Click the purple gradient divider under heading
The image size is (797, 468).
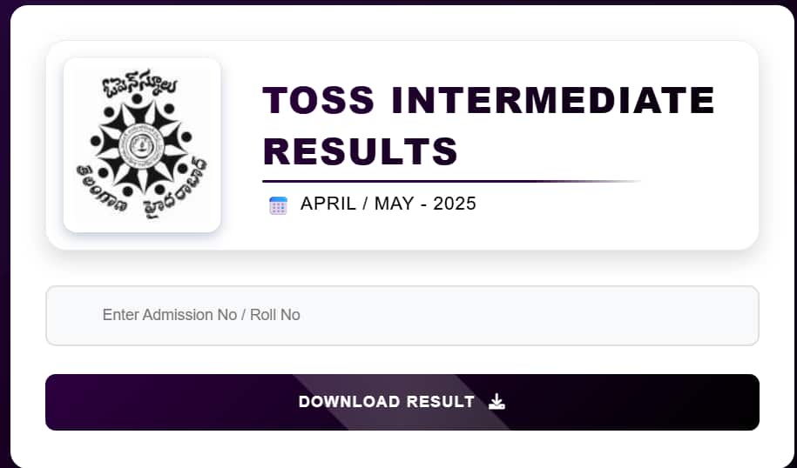451,181
